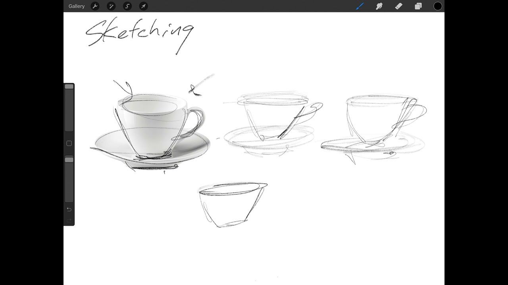Tap the square modify button on sidebar
Image resolution: width=508 pixels, height=285 pixels.
coord(69,143)
